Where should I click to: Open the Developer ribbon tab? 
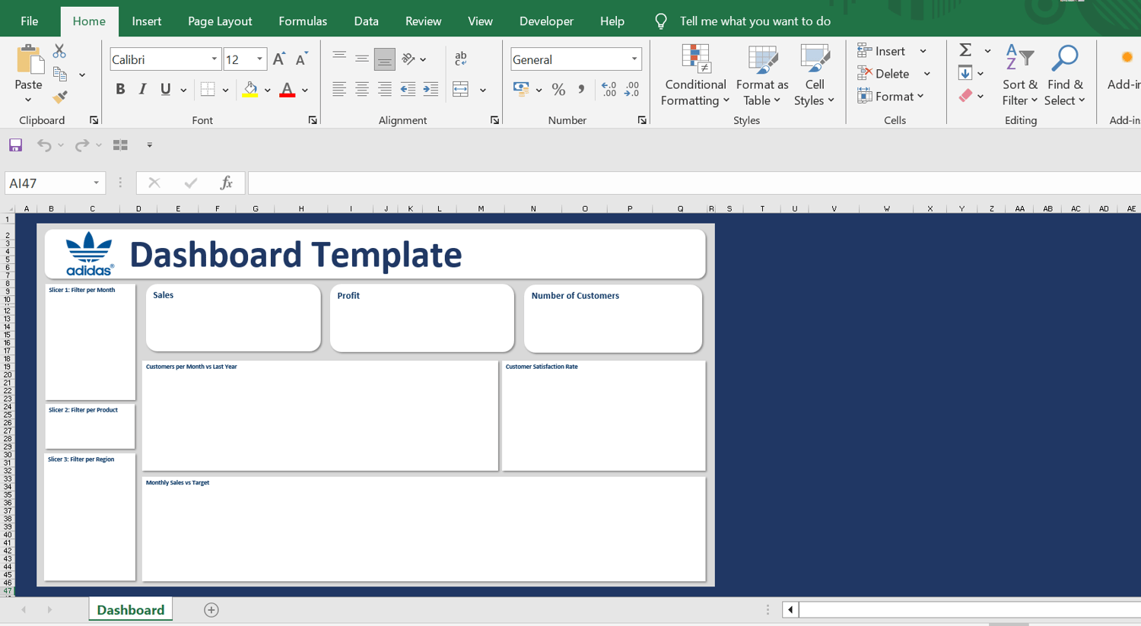pyautogui.click(x=546, y=21)
